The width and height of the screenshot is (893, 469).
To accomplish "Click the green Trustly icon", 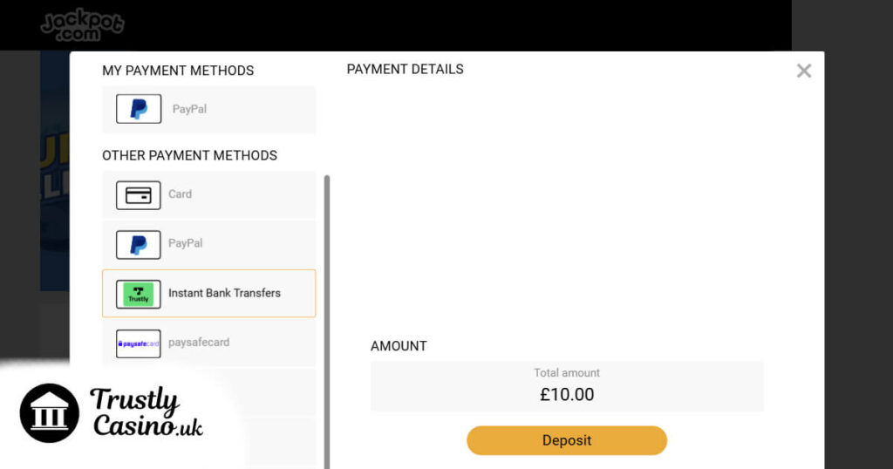I will (x=139, y=295).
